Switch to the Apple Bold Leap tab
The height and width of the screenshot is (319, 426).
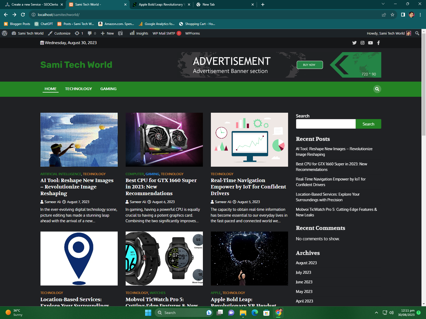pos(161,5)
